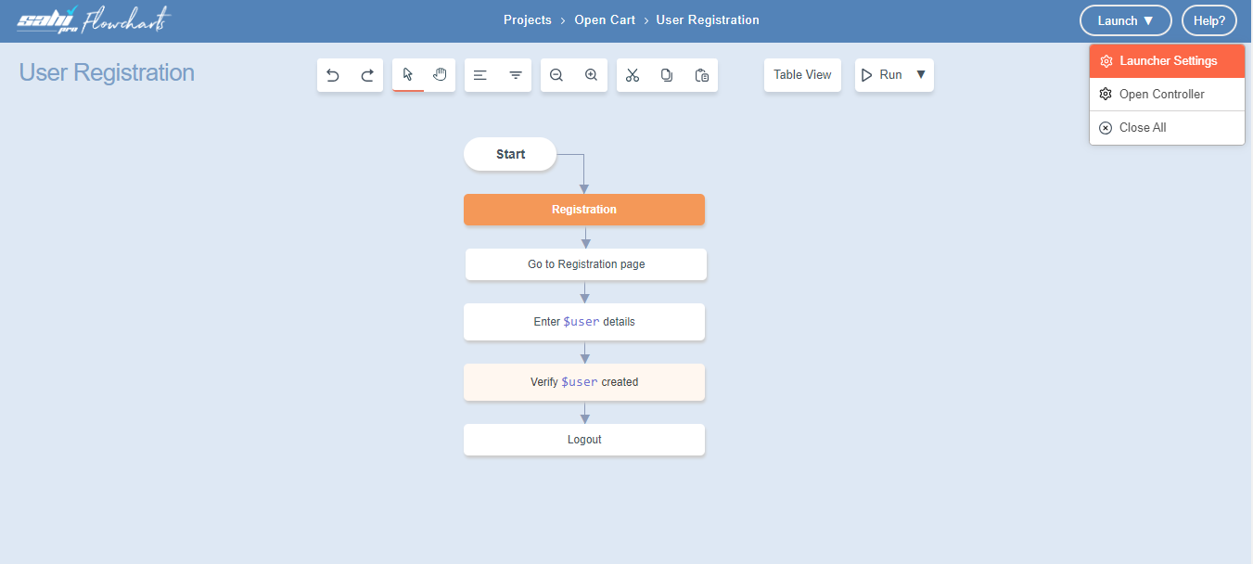Click Close All in the Launch menu

[x=1142, y=128]
